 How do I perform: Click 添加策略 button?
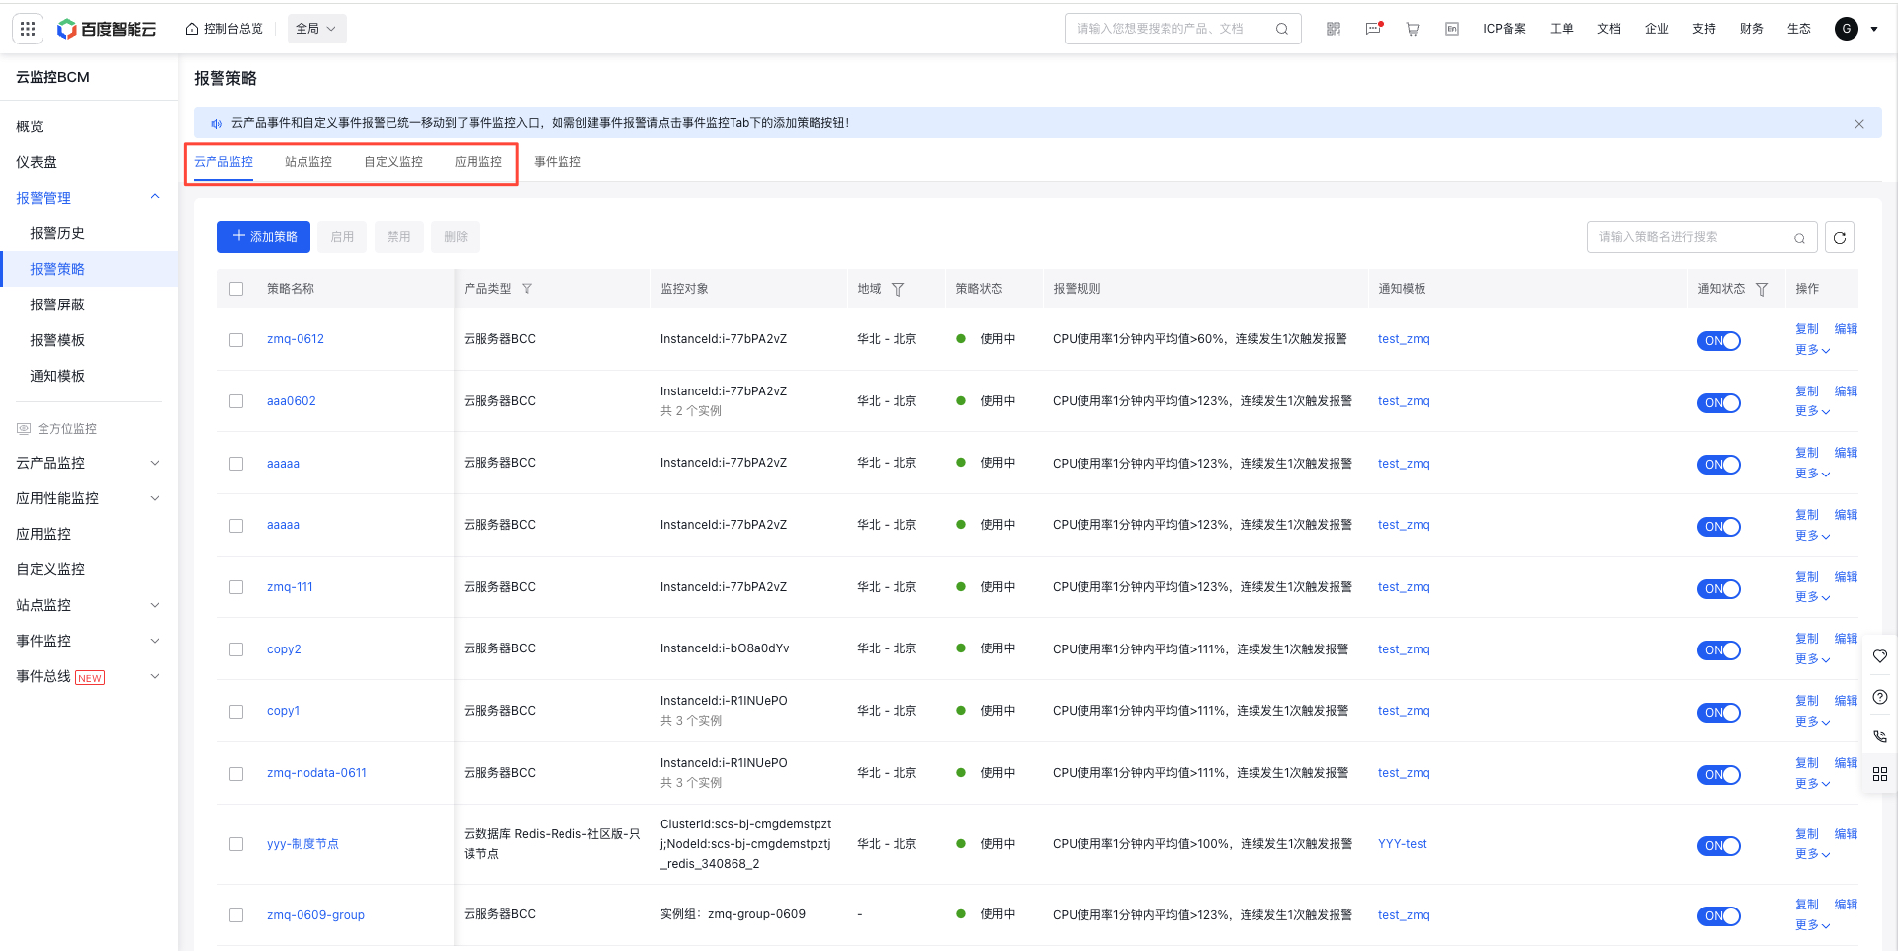264,237
